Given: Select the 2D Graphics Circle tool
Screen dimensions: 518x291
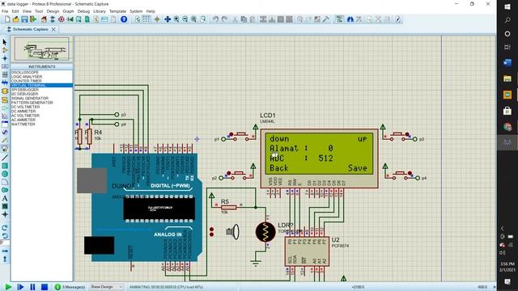Looking at the screenshot, I should pos(5,174).
